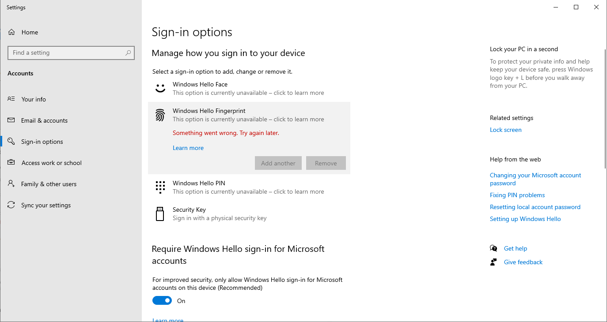
Task: Click the Family & other users icon
Action: tap(11, 184)
